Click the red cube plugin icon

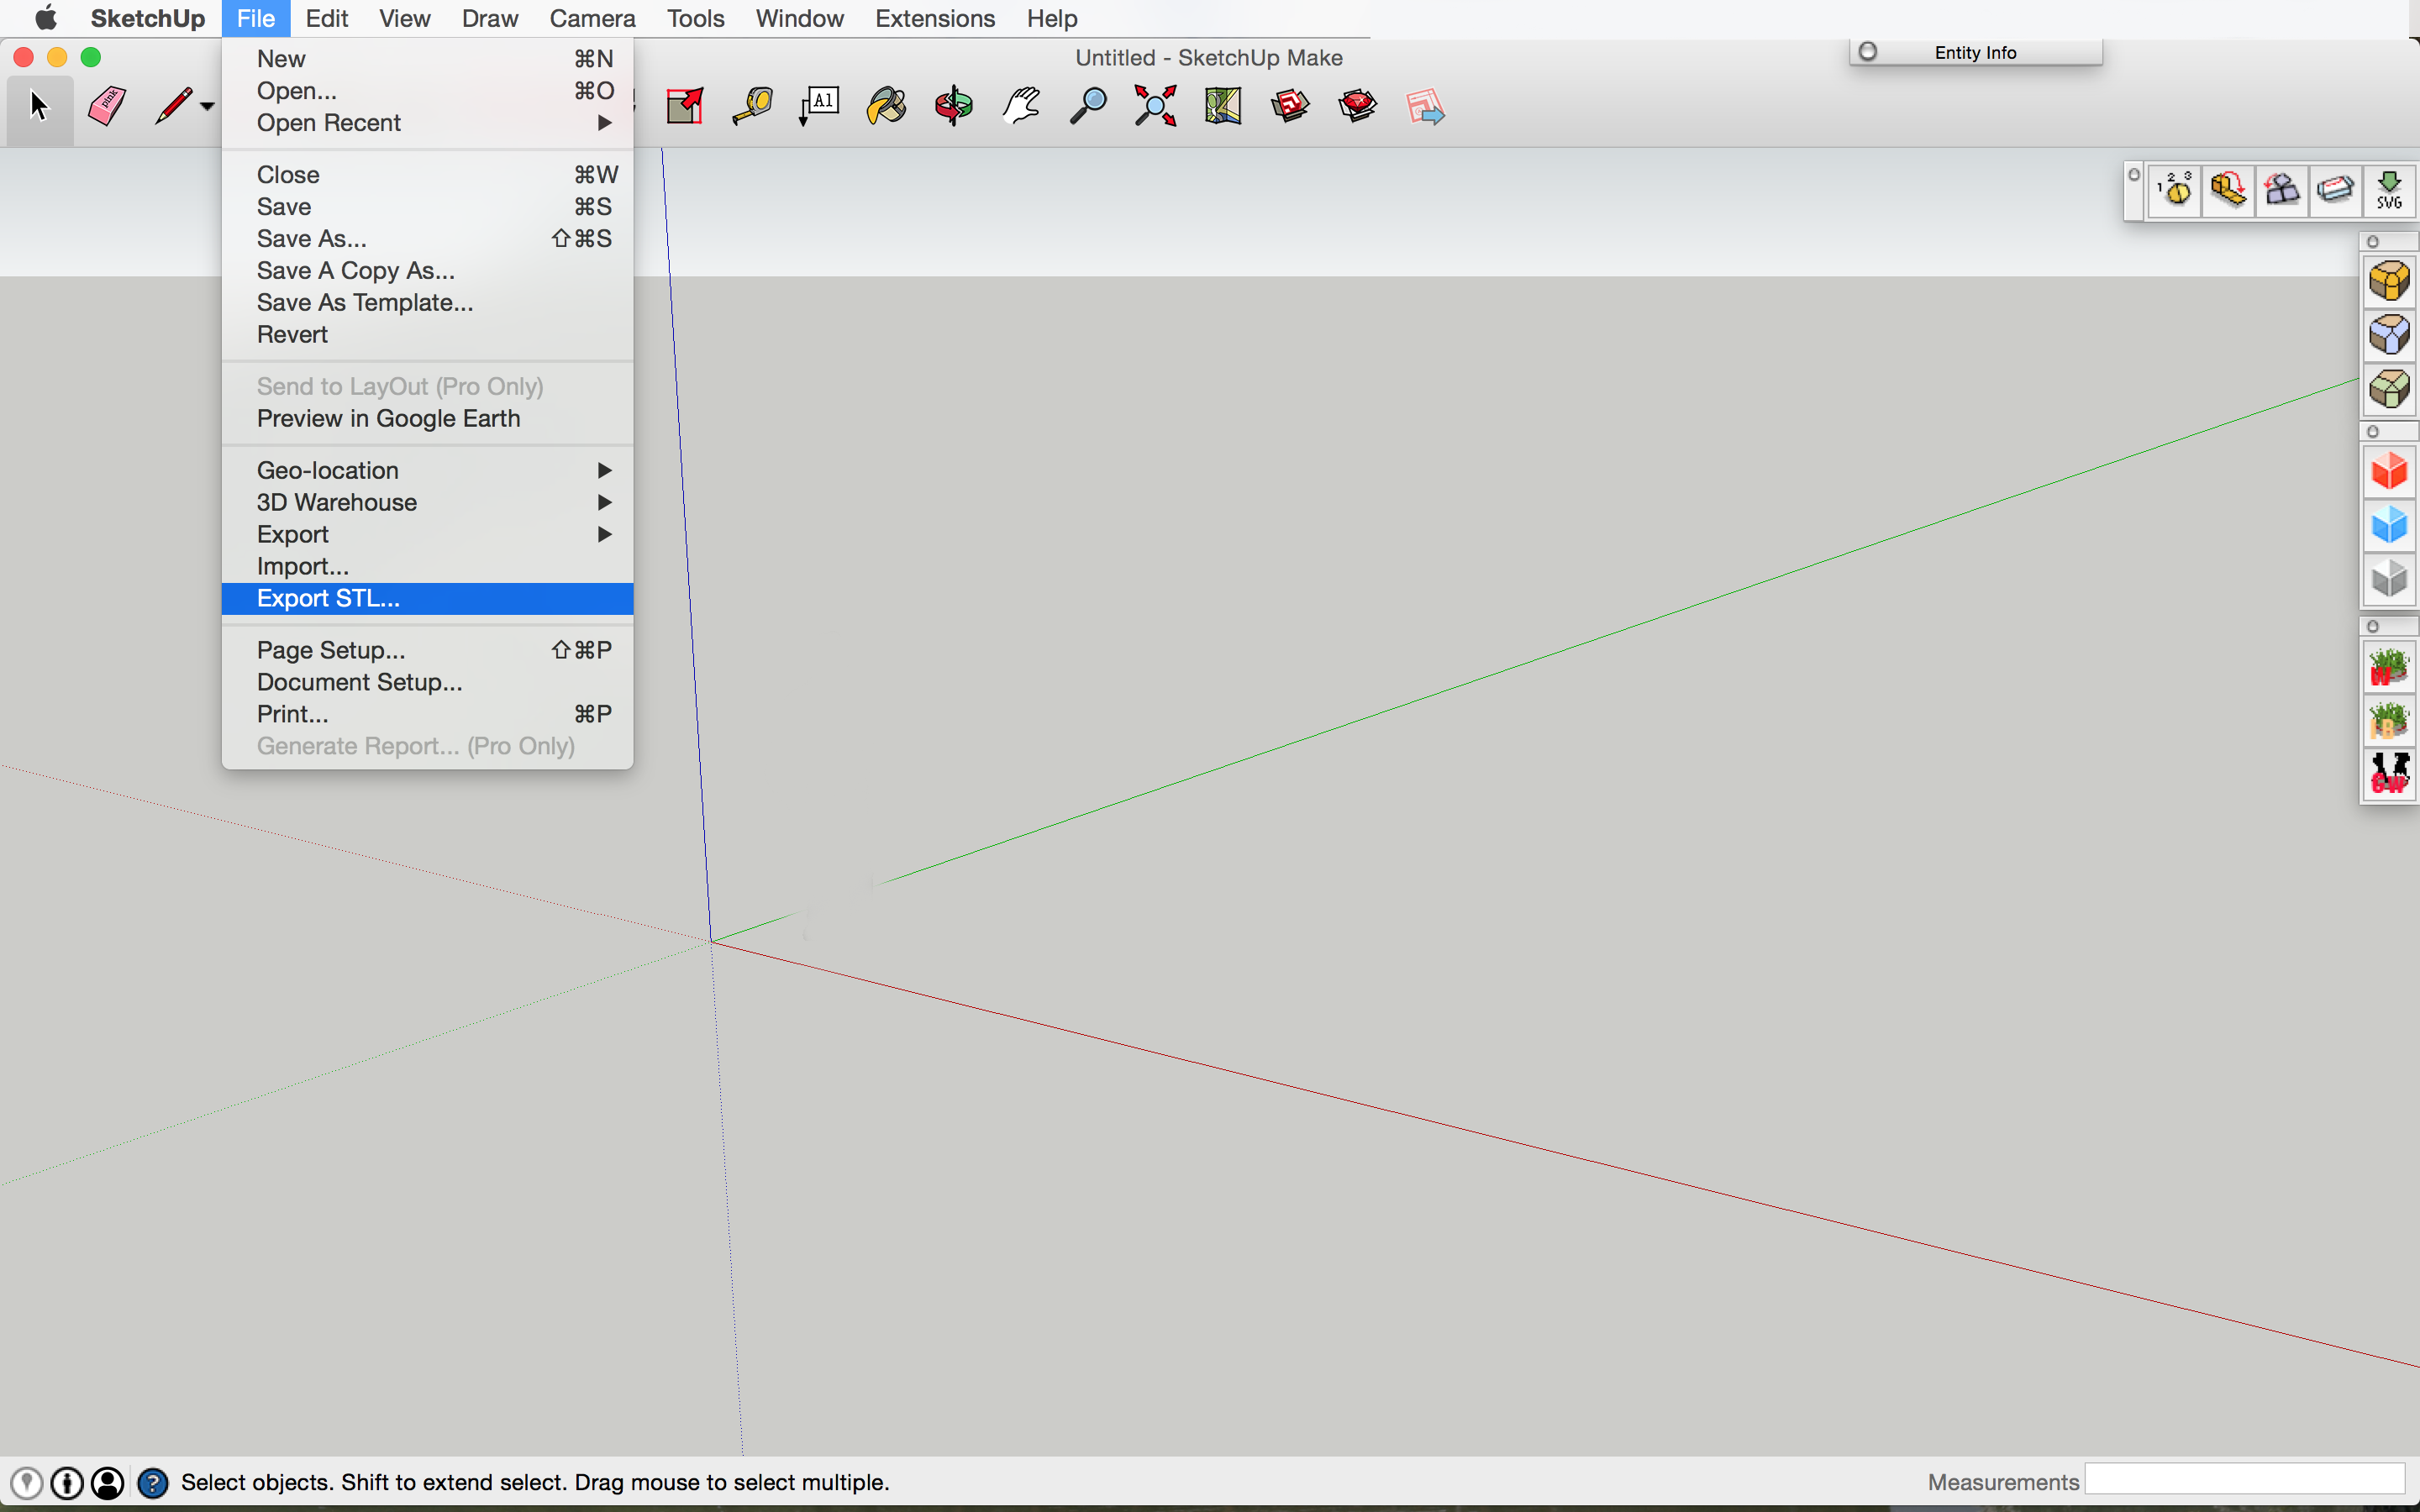click(2389, 471)
